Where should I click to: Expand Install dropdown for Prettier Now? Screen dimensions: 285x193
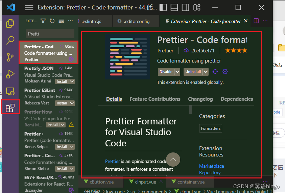pos(63,125)
